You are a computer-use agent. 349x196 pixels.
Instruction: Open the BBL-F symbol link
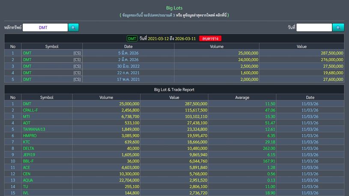point(29,161)
